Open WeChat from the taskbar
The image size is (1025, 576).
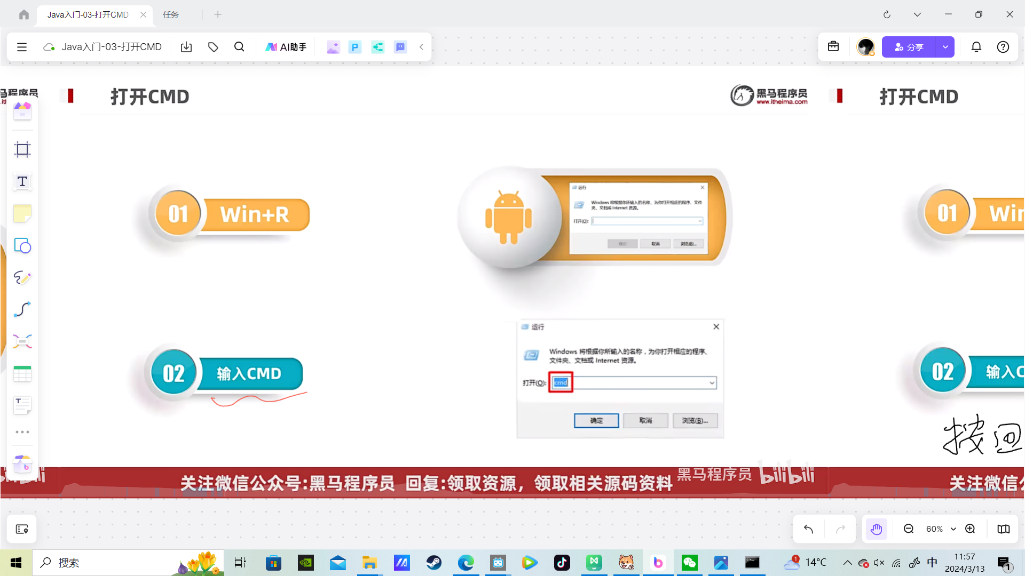[x=689, y=563]
